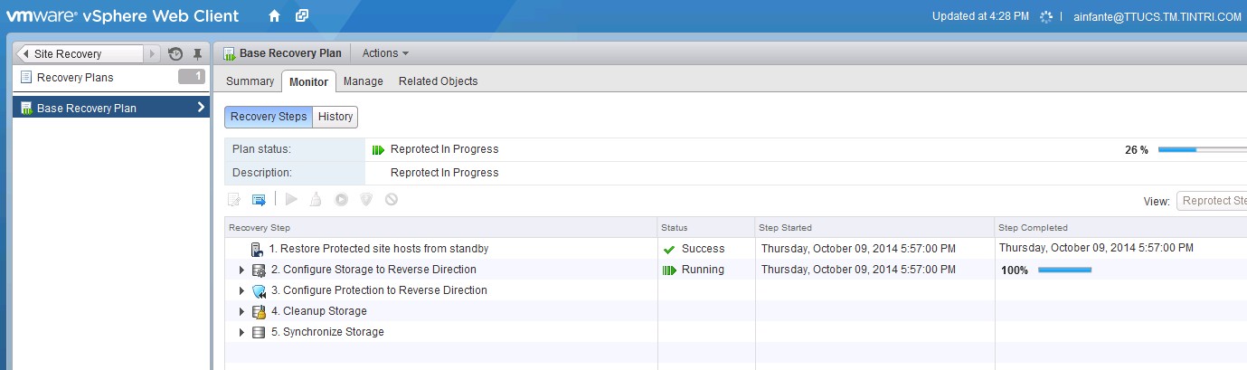Screen dimensions: 1247x370
Task: Open the Related Objects tab
Action: click(439, 81)
